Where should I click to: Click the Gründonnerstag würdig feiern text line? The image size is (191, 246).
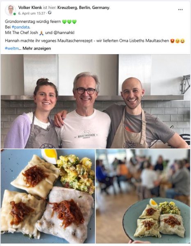pyautogui.click(x=33, y=21)
